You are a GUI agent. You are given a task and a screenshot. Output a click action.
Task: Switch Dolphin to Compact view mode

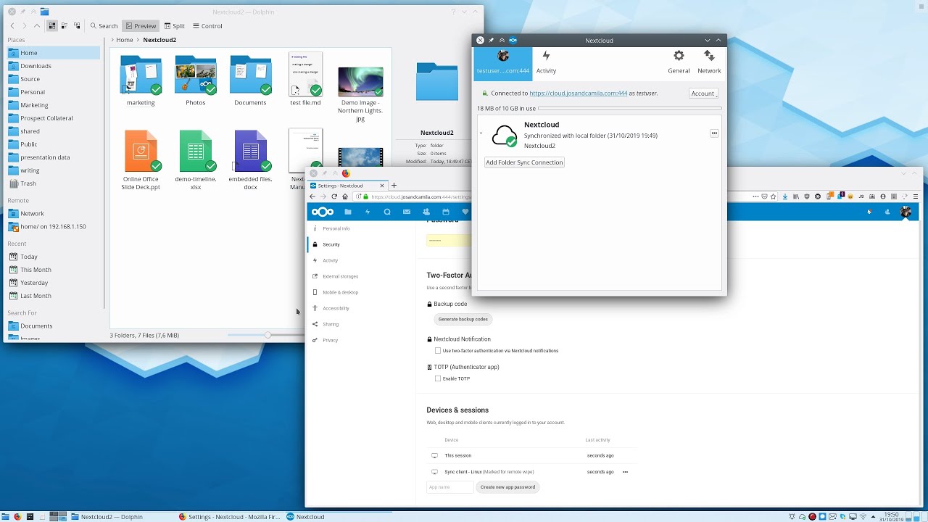click(65, 25)
